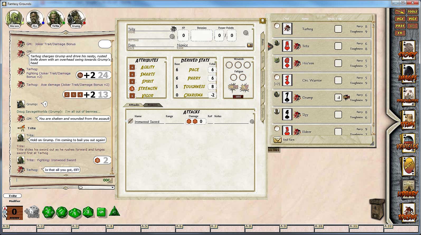Click the green d20 die
Screen dimensions: 421x235
[49, 212]
